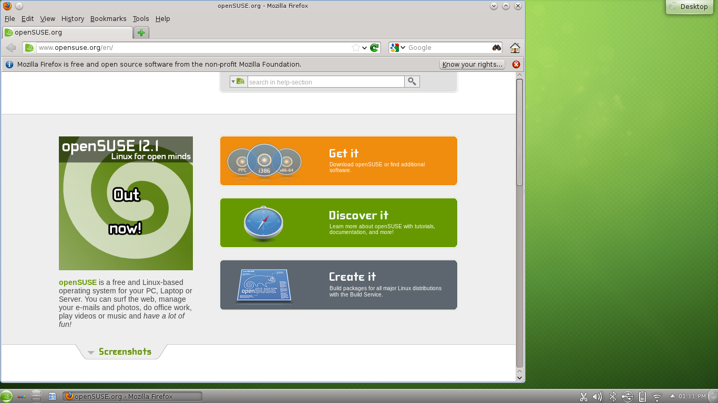Show hidden tray icons with the up arrow
The width and height of the screenshot is (718, 403).
coord(672,396)
